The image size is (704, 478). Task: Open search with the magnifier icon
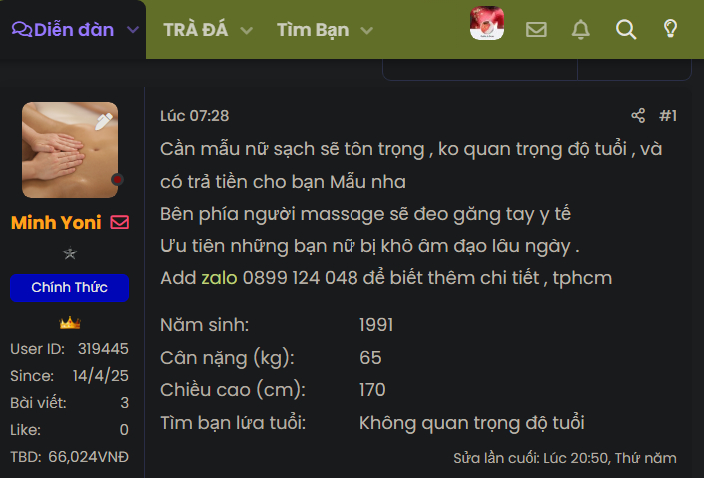click(626, 30)
